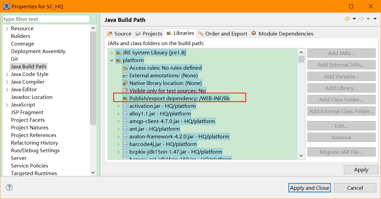This screenshot has width=381, height=199.
Task: Click inside the type filter text field
Action: [x=46, y=20]
